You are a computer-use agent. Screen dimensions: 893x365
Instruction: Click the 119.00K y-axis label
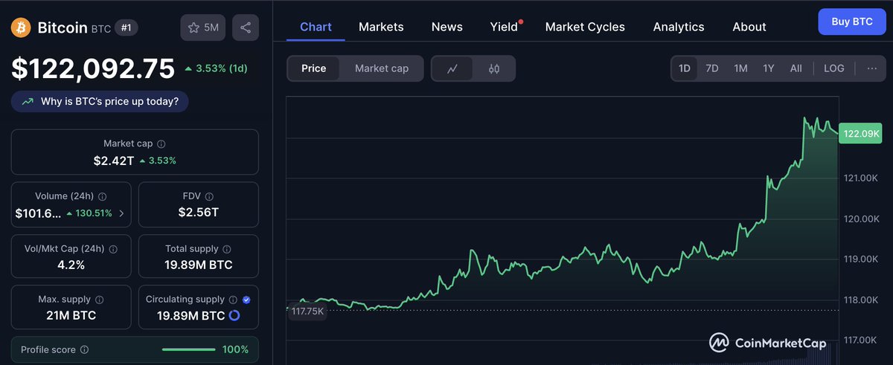point(861,259)
